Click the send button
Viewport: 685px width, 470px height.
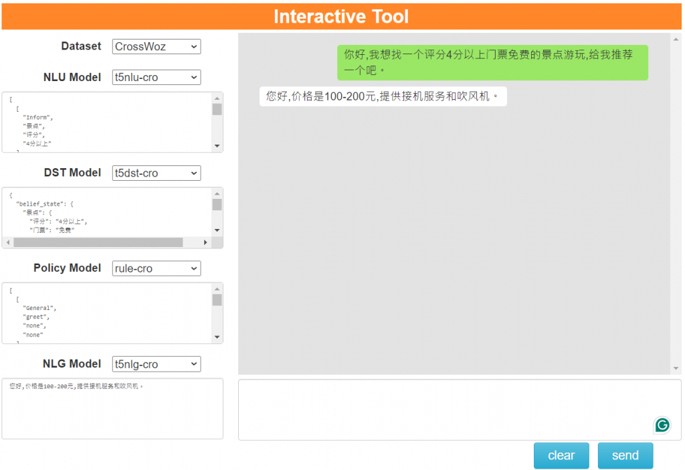point(625,455)
